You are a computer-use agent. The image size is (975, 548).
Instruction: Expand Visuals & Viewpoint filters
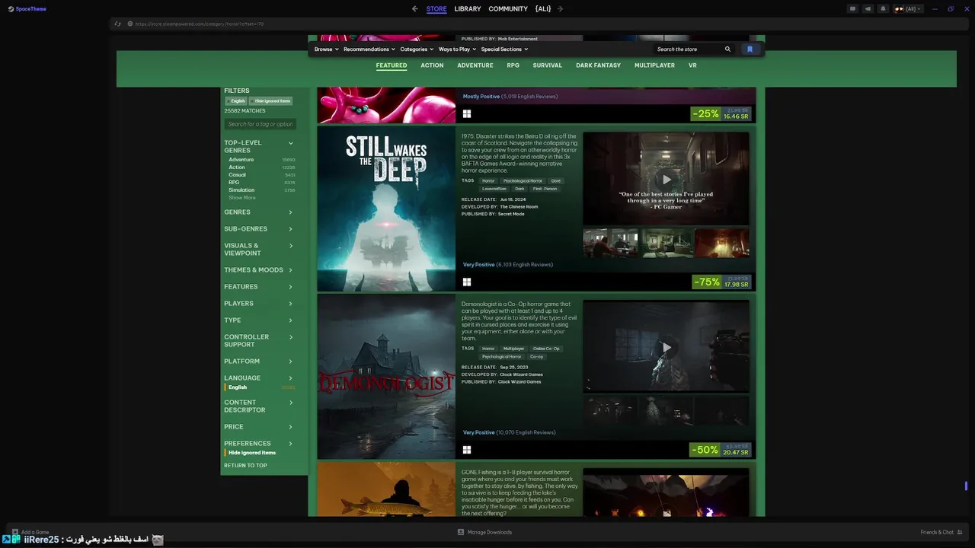tap(259, 250)
